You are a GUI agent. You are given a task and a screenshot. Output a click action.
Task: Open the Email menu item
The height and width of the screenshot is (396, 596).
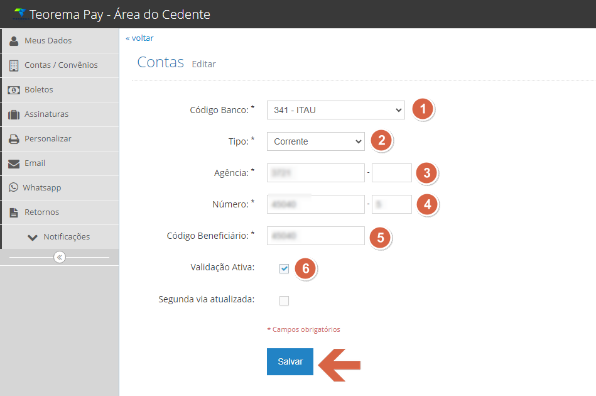60,163
